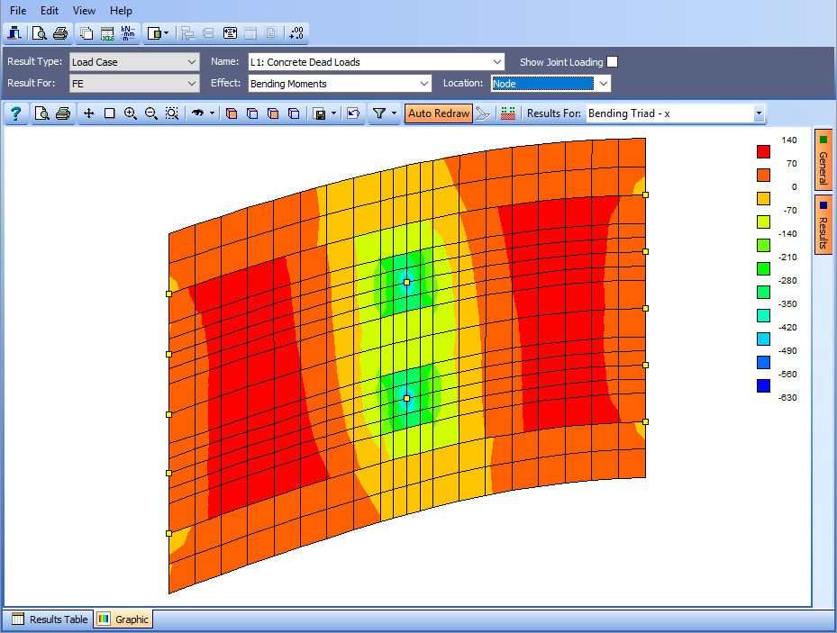
Task: Click the top-right yellow support node on the mesh edge
Action: [x=645, y=194]
